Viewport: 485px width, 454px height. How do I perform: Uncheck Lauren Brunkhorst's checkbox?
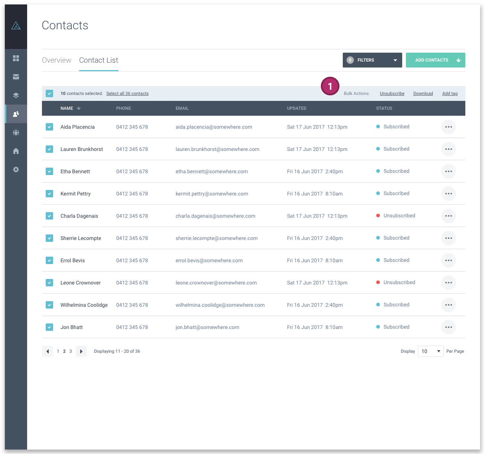[x=49, y=149]
